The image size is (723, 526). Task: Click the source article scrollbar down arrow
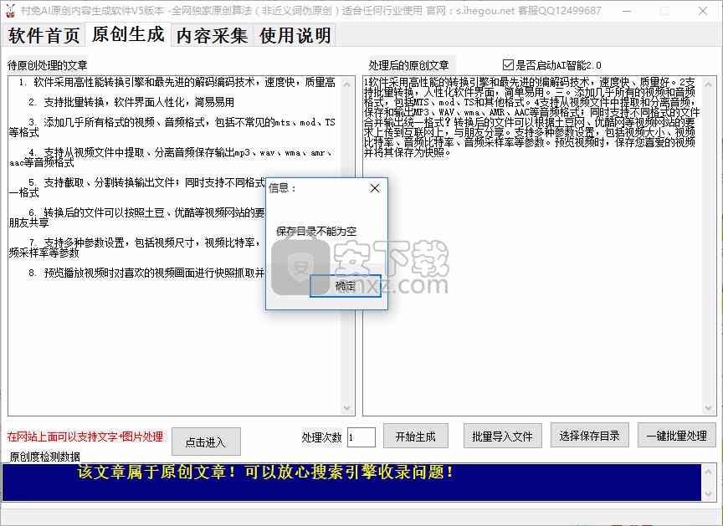347,408
